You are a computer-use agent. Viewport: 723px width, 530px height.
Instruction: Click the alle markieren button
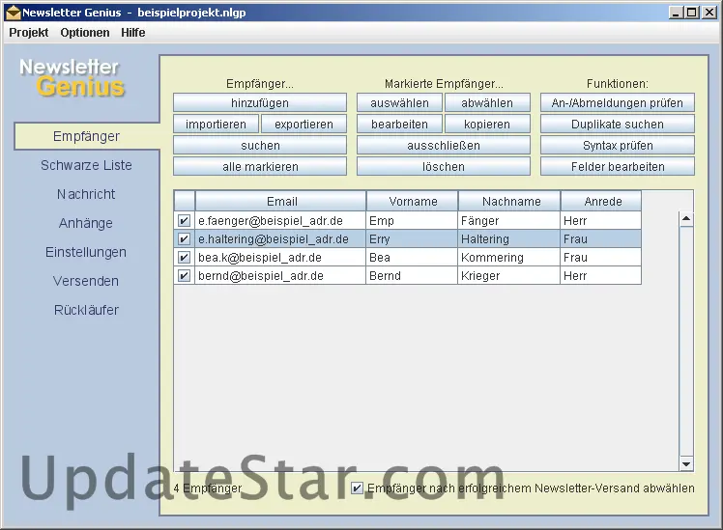[x=260, y=166]
